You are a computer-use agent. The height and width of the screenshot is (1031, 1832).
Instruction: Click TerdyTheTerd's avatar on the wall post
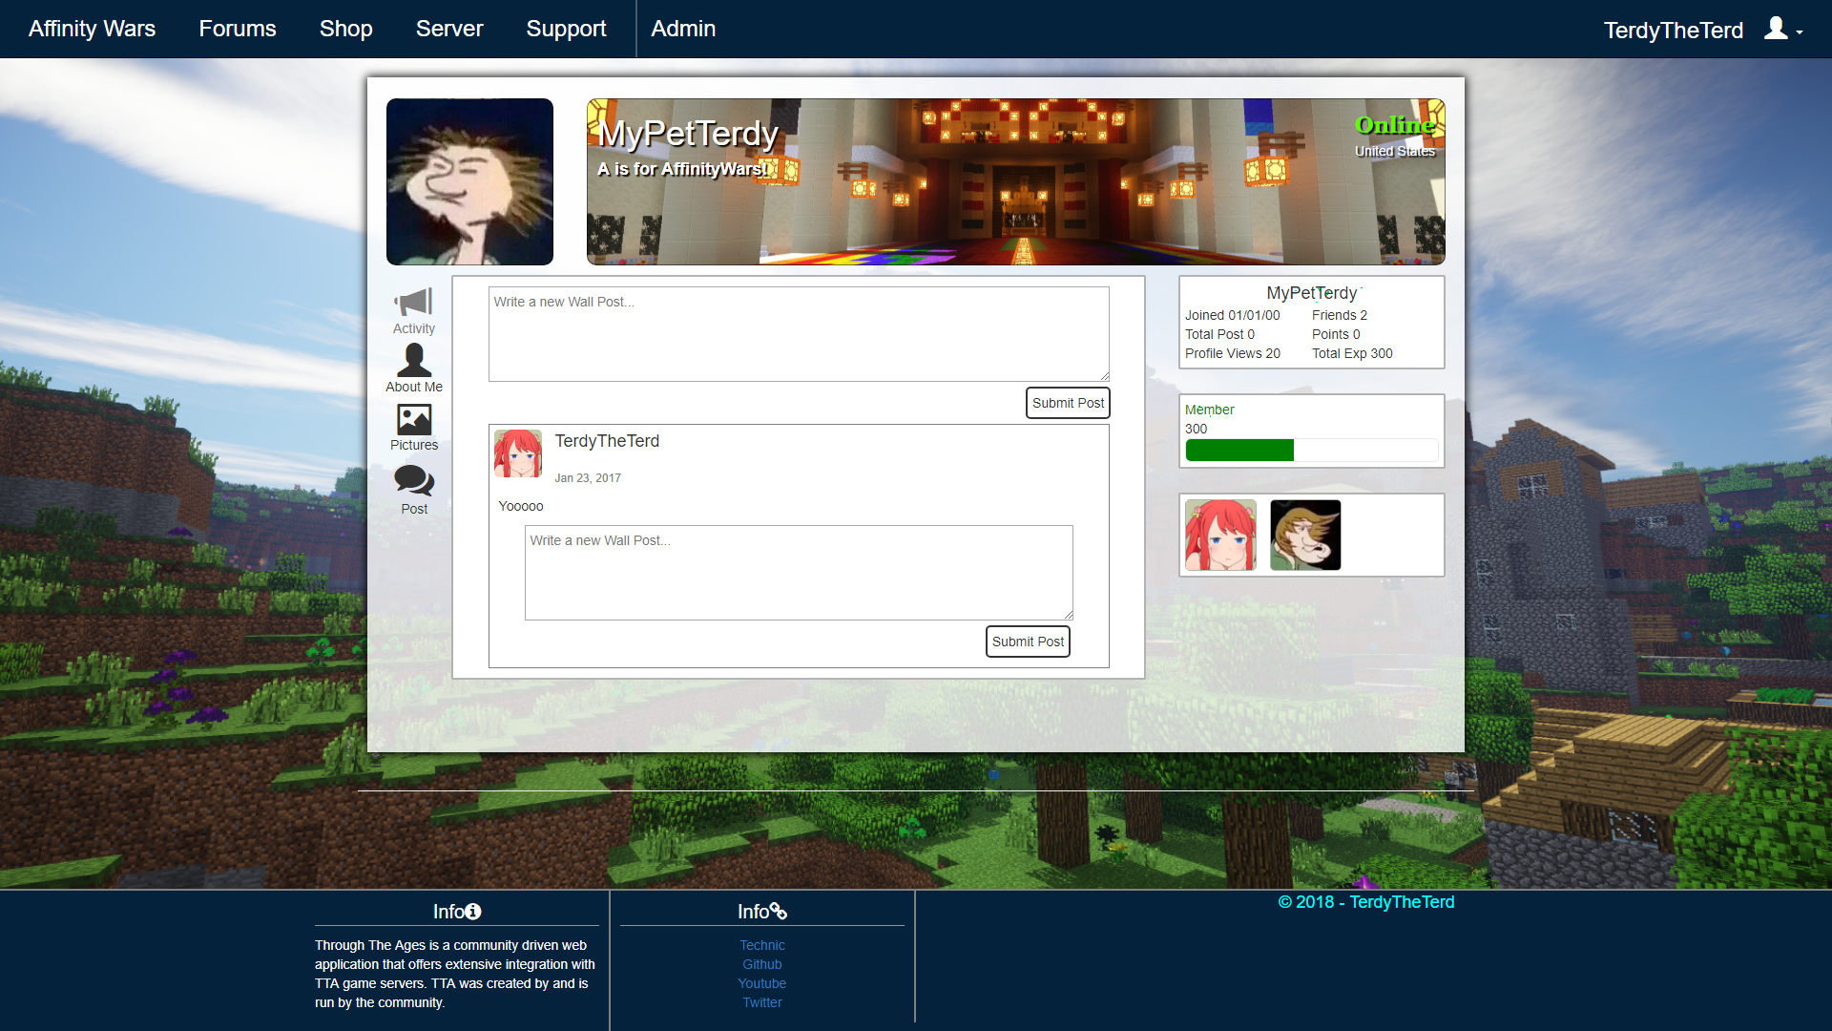point(518,453)
